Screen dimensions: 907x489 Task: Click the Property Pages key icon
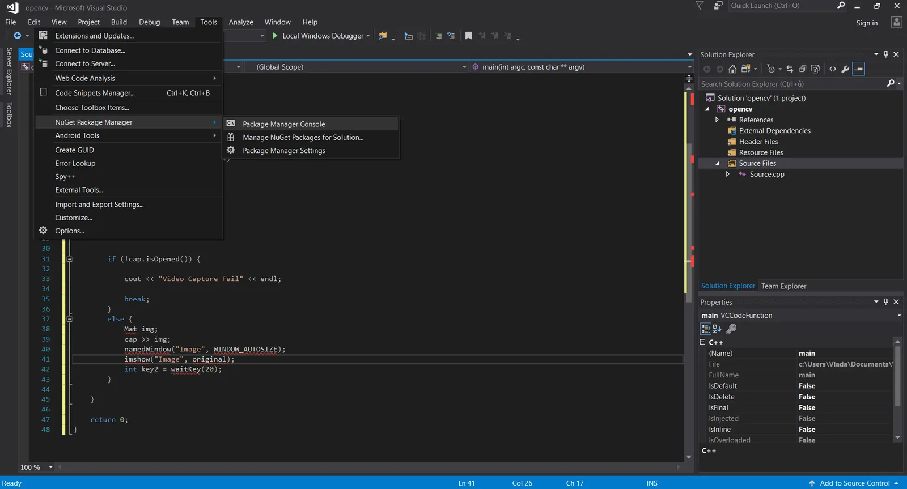point(731,329)
